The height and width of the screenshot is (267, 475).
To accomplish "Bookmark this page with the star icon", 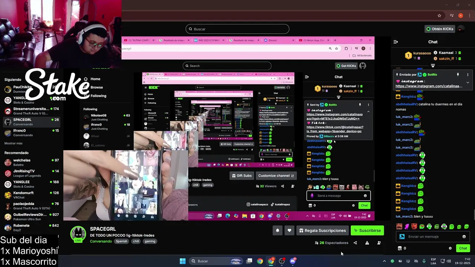I will [x=439, y=16].
